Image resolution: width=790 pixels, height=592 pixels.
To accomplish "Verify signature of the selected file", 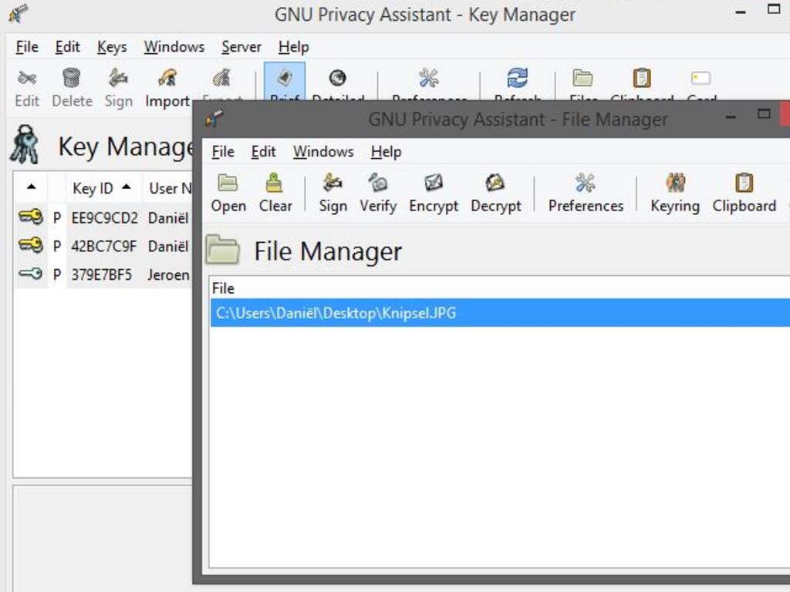I will pyautogui.click(x=378, y=193).
